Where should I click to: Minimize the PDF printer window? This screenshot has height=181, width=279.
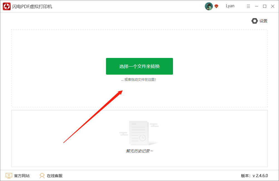click(x=256, y=6)
